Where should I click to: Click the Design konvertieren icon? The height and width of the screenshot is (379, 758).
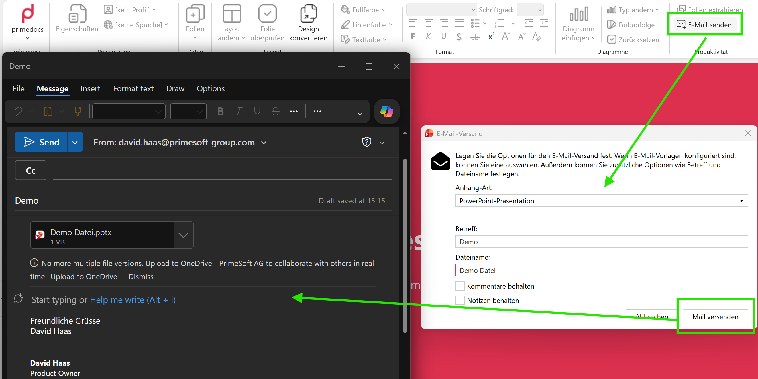(x=308, y=13)
